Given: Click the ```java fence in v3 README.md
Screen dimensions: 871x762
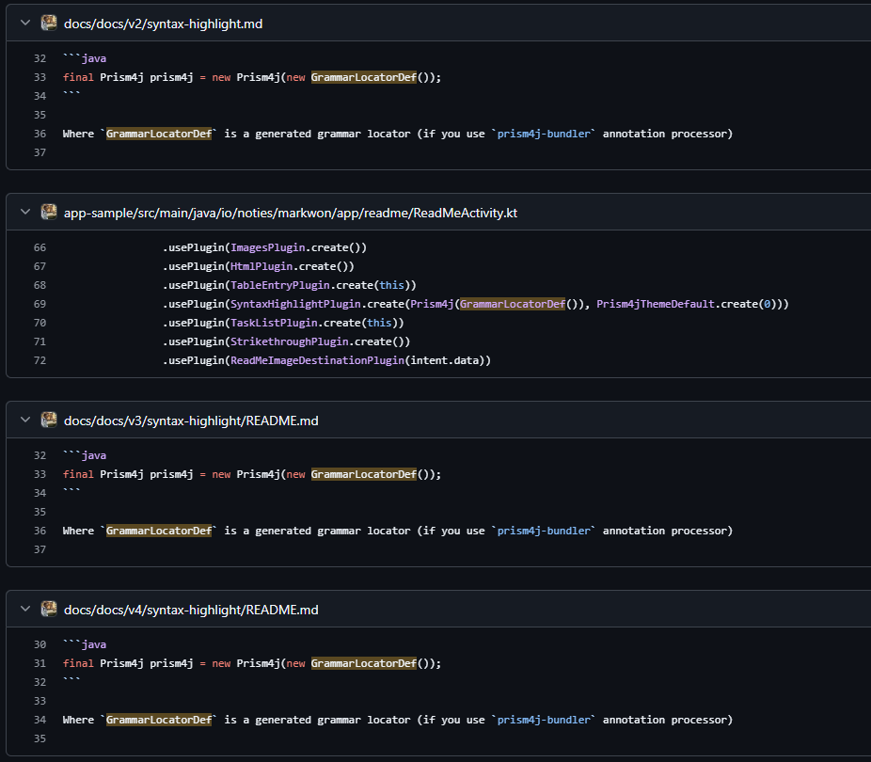Looking at the screenshot, I should (x=85, y=455).
